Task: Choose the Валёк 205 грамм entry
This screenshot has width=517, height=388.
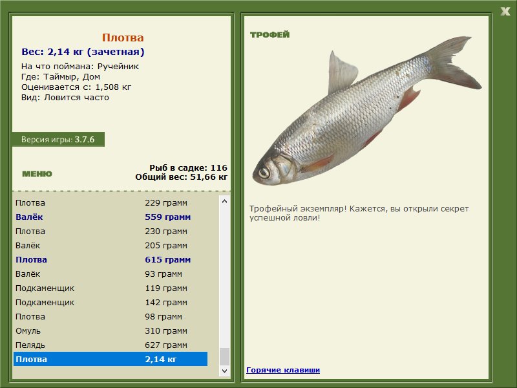Action: coord(111,246)
